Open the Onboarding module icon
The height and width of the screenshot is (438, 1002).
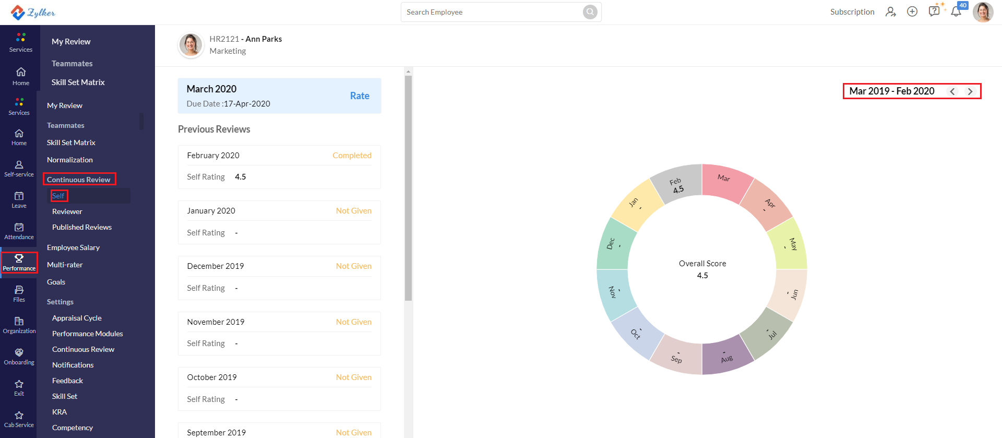19,357
